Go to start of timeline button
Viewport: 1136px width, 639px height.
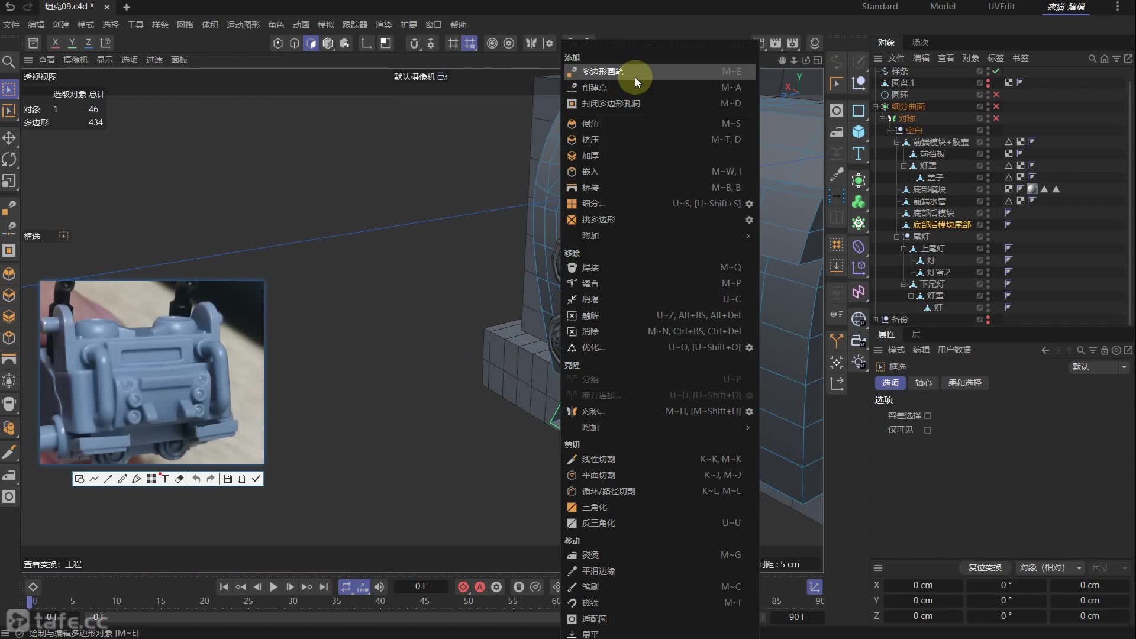point(224,586)
